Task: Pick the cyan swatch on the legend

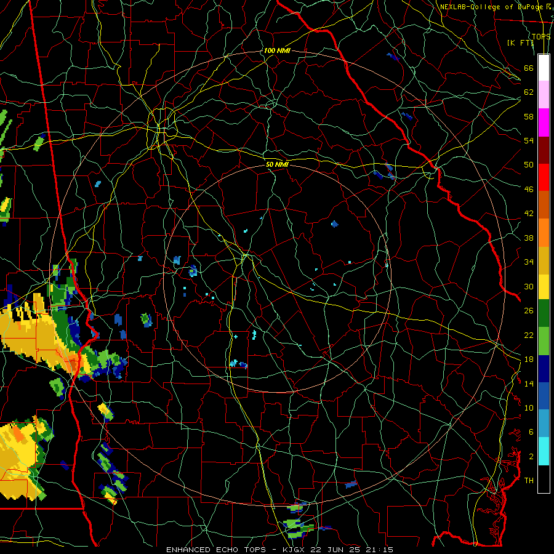Action: pyautogui.click(x=544, y=451)
